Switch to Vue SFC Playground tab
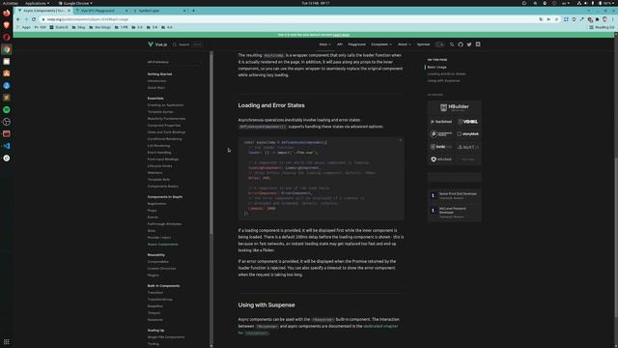The image size is (618, 348). click(101, 11)
